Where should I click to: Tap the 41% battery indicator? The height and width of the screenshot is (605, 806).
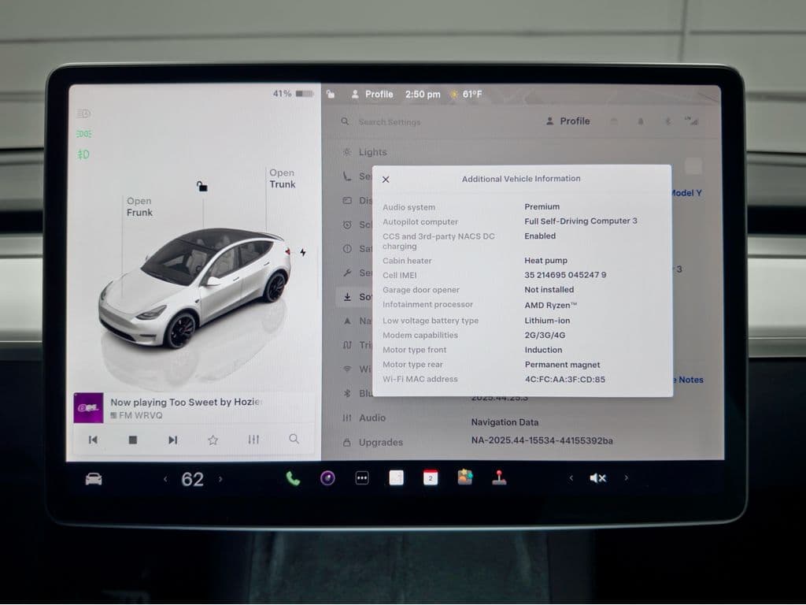(x=293, y=94)
